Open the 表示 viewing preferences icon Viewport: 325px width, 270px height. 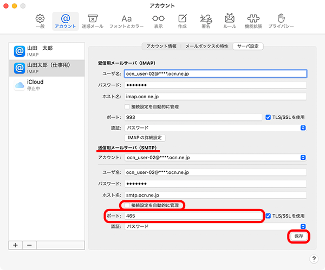[158, 21]
